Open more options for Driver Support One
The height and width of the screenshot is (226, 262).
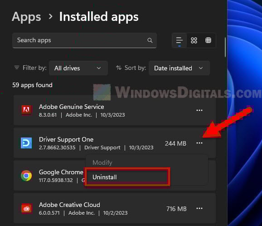[x=199, y=143]
